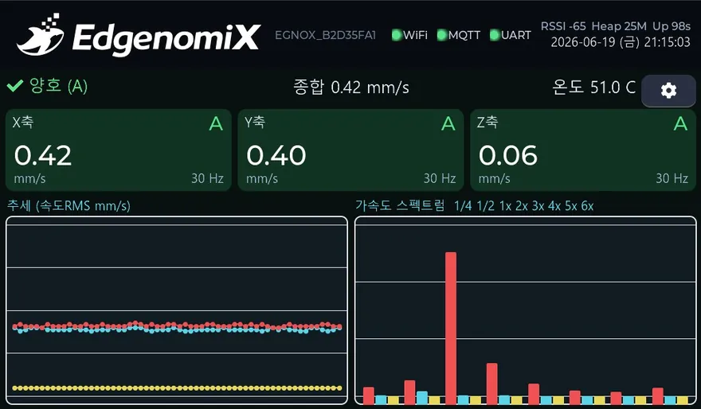The height and width of the screenshot is (409, 701).
Task: Click the green checkmark status icon
Action: tap(15, 85)
